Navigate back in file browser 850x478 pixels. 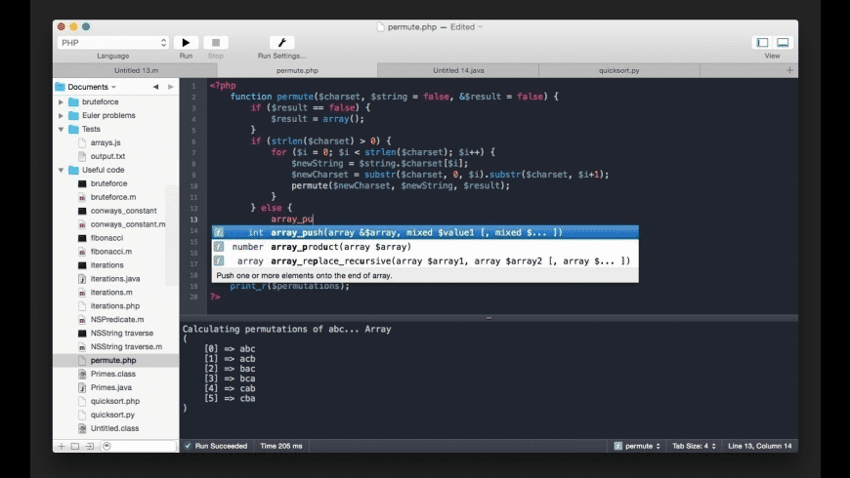click(x=155, y=87)
